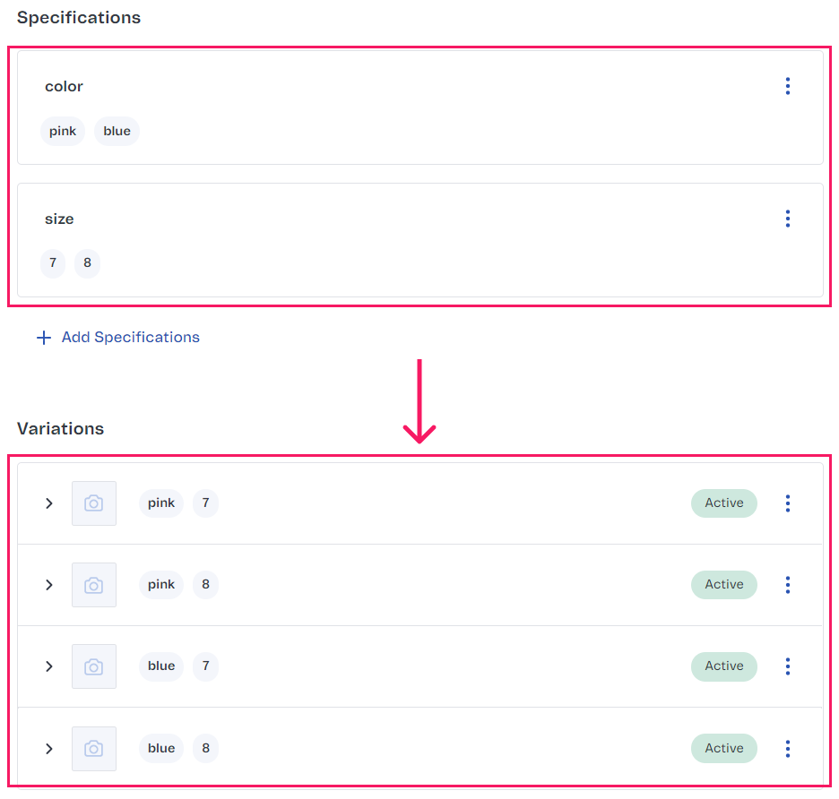Image resolution: width=839 pixels, height=799 pixels.
Task: Expand the blue 8 variation row
Action: [49, 749]
